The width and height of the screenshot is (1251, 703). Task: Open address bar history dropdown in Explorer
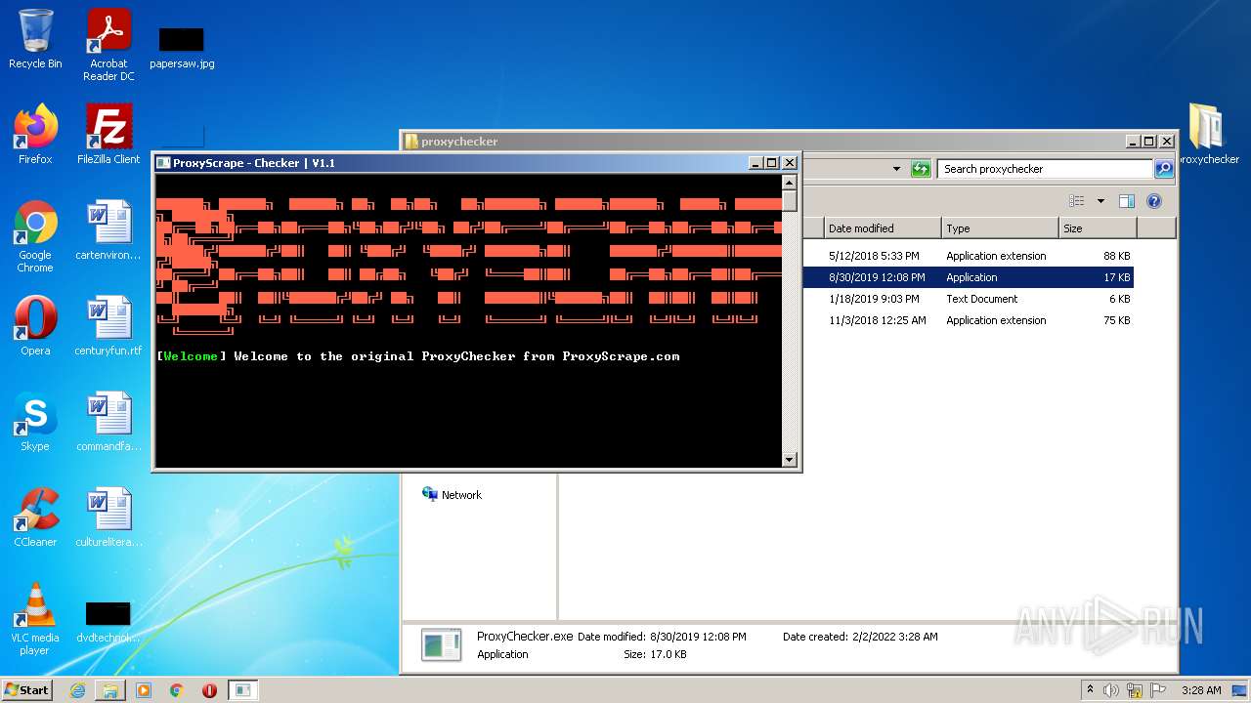896,169
